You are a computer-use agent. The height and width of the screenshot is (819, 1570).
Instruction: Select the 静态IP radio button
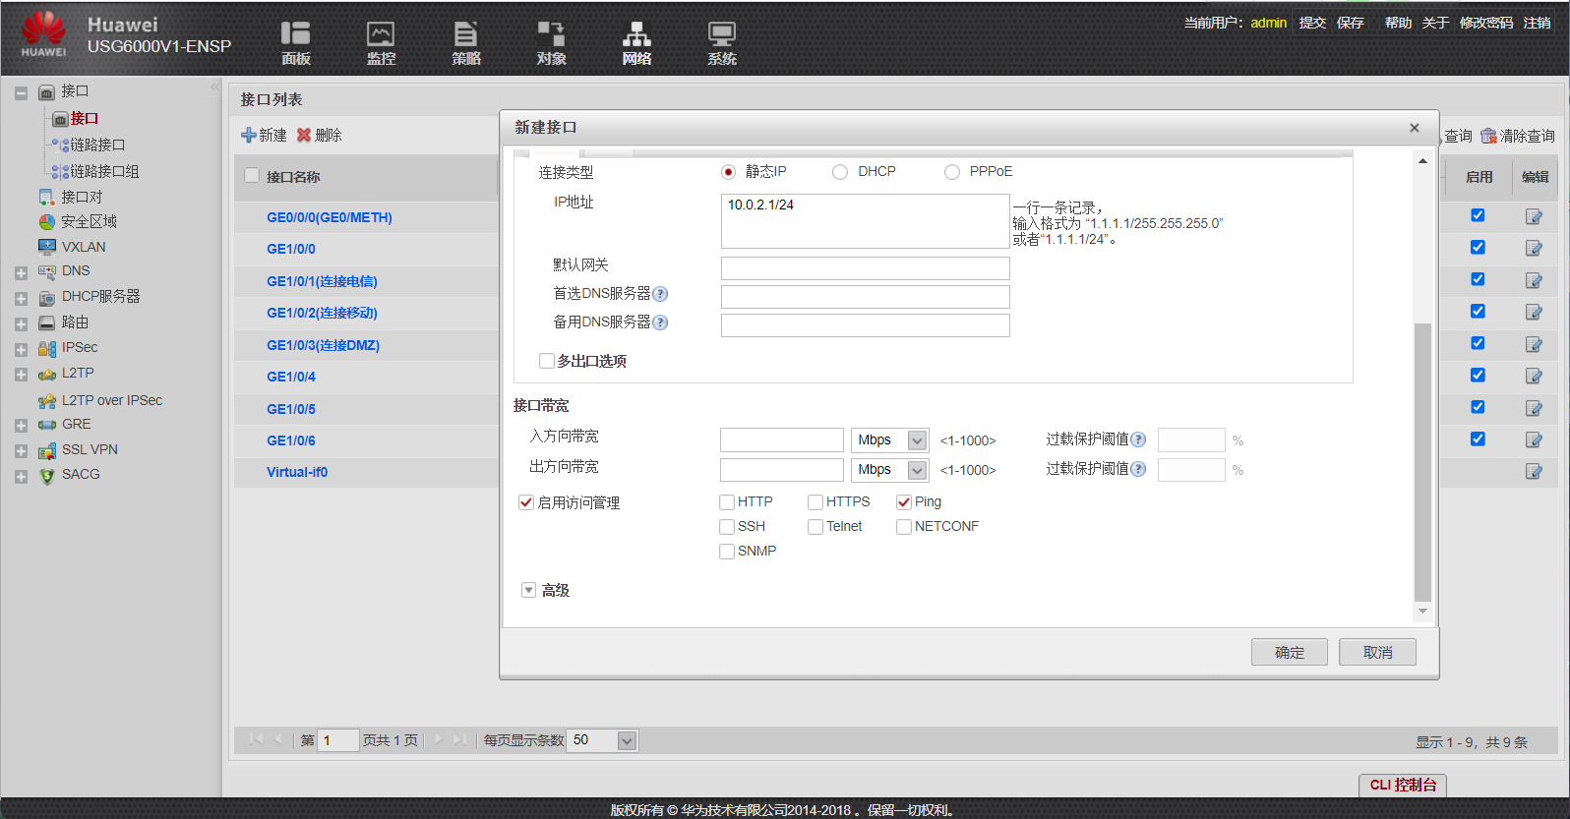click(x=728, y=172)
